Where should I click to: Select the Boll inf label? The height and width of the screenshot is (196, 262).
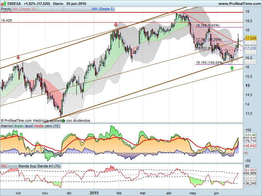pyautogui.click(x=58, y=9)
